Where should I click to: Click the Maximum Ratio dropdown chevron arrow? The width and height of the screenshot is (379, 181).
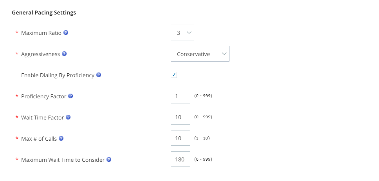[x=189, y=33]
